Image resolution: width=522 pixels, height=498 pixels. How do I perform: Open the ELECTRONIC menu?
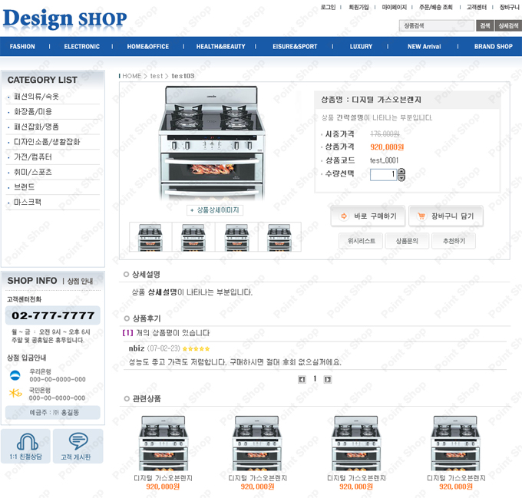(82, 47)
